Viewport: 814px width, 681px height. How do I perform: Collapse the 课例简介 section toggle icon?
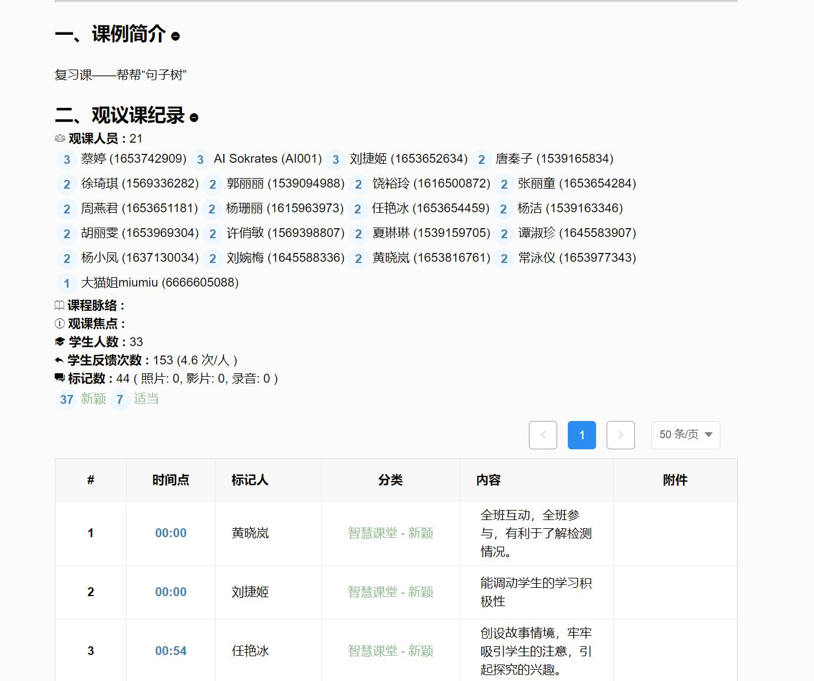pos(176,37)
